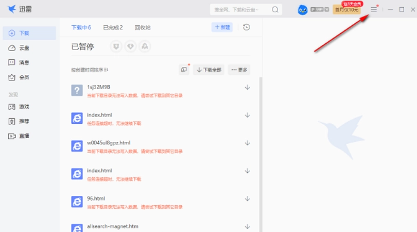The width and height of the screenshot is (417, 232).
Task: Click the rocket speed-up icon
Action: pyautogui.click(x=145, y=47)
